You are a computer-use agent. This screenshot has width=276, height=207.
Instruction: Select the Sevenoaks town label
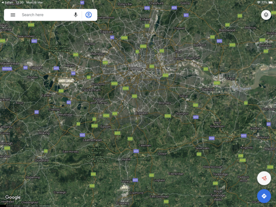[202, 148]
